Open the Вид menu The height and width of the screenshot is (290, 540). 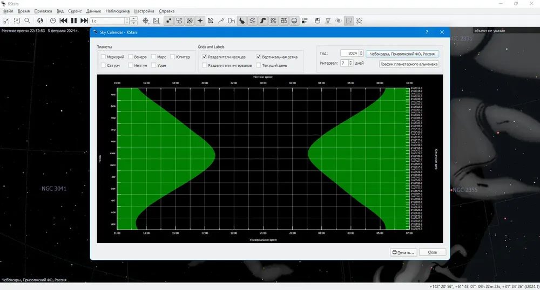(60, 11)
